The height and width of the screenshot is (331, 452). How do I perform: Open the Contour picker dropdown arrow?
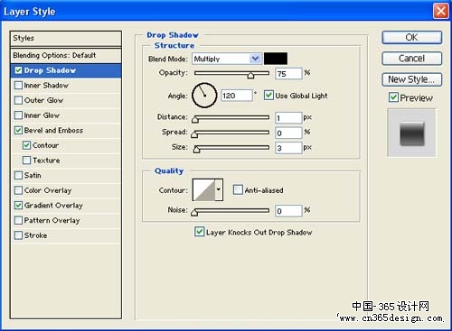click(219, 189)
